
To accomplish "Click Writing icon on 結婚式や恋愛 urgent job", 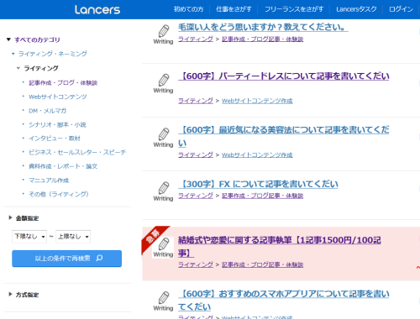I will pyautogui.click(x=163, y=248).
